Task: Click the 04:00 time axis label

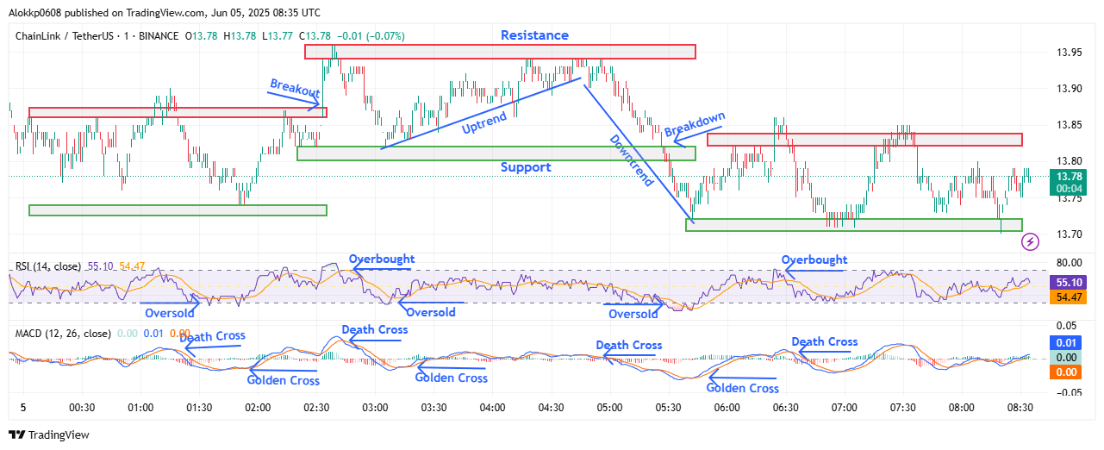Action: click(x=492, y=407)
